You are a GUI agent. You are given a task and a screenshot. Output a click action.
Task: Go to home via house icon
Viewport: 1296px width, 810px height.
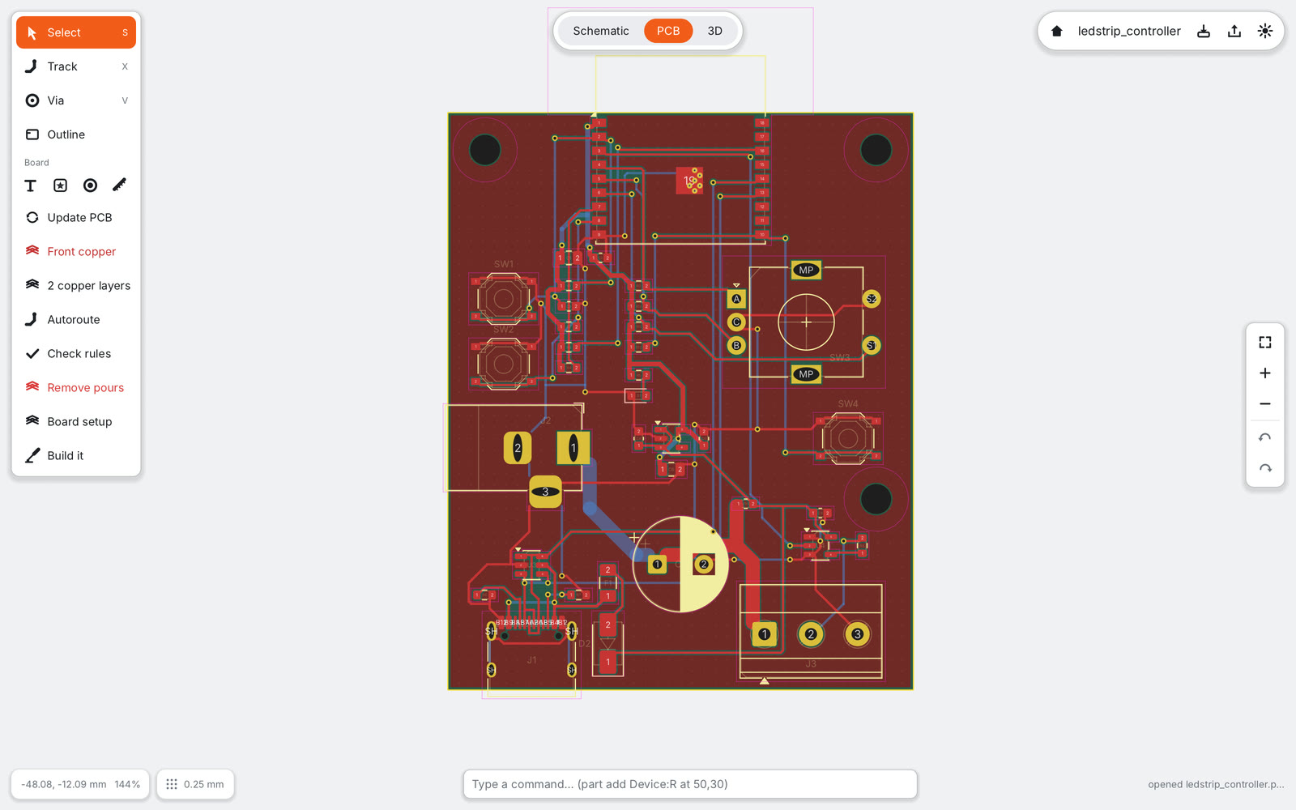1057,31
